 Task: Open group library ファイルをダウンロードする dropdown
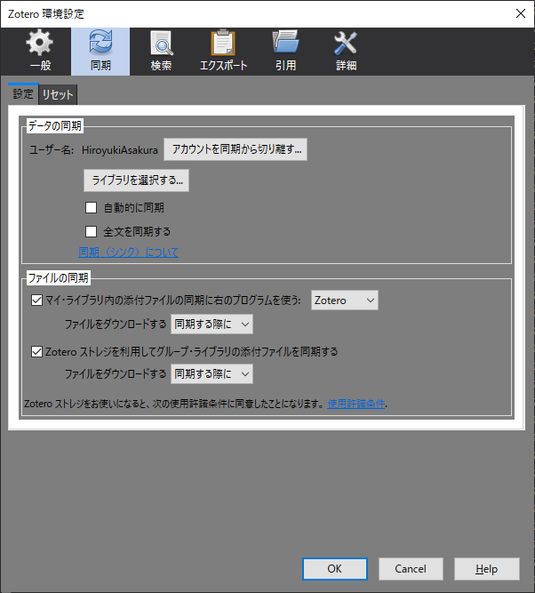pos(212,374)
